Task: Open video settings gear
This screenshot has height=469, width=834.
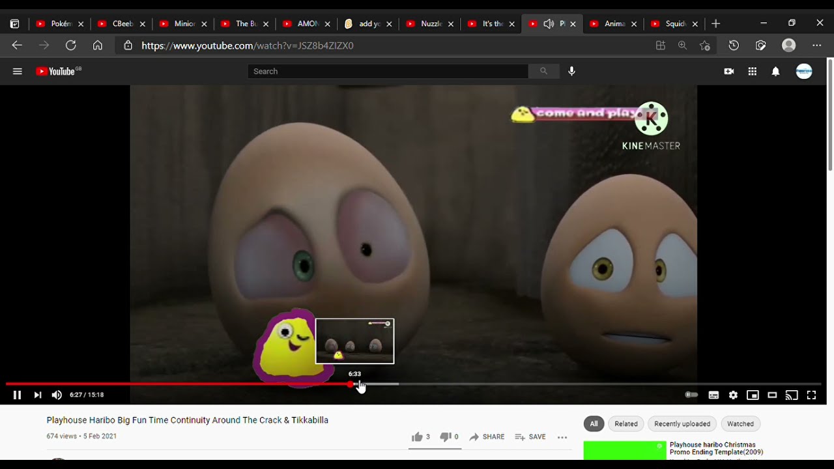Action: [733, 395]
